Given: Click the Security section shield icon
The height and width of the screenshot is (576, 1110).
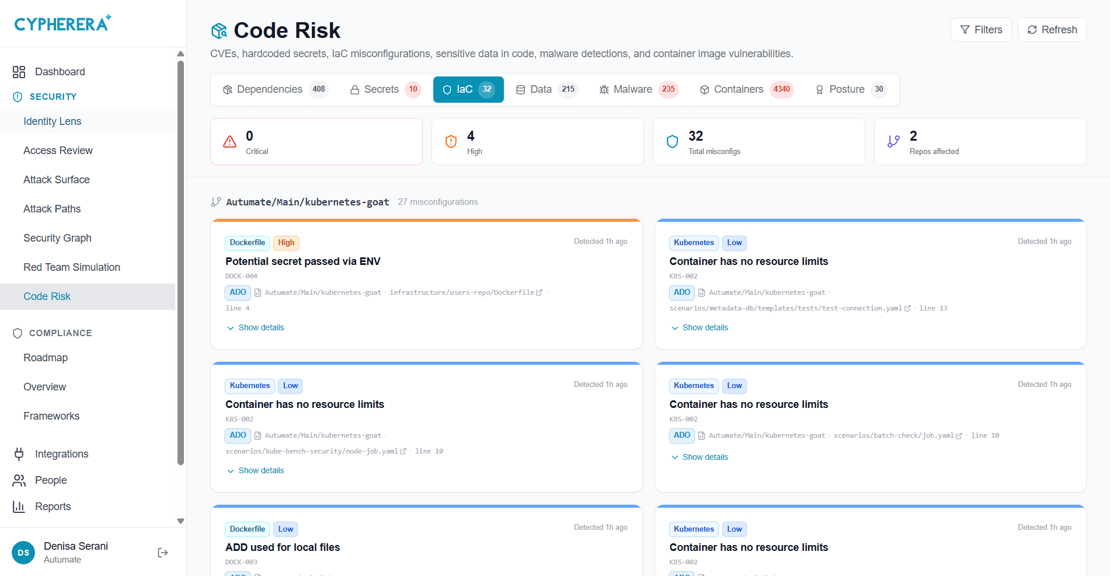Looking at the screenshot, I should coord(18,97).
